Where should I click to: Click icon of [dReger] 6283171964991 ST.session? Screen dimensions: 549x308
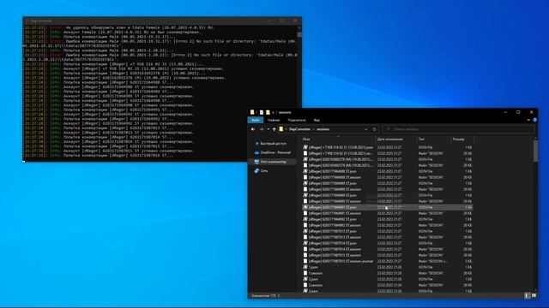(x=305, y=213)
